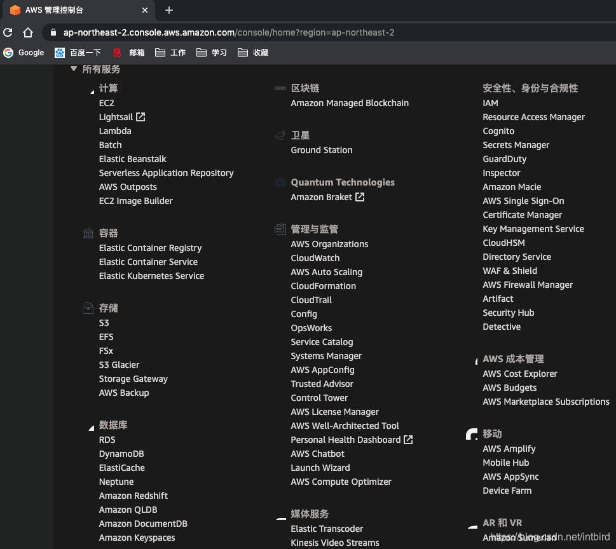Open Amazon Redshift
Screen dimensions: 616x549
(133, 496)
